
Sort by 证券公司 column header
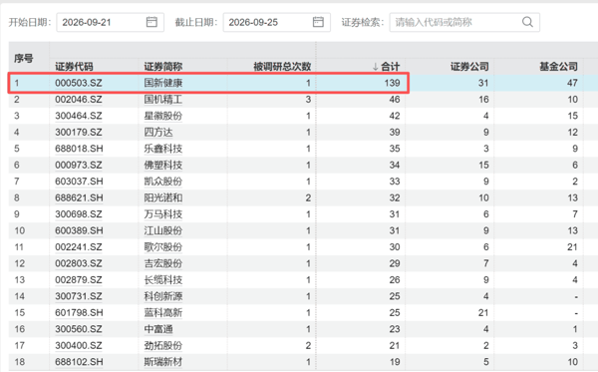coord(469,67)
